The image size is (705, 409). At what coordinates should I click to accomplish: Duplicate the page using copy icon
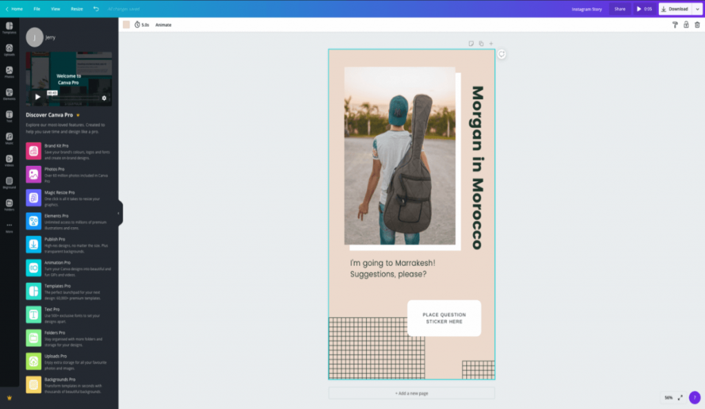pos(481,43)
